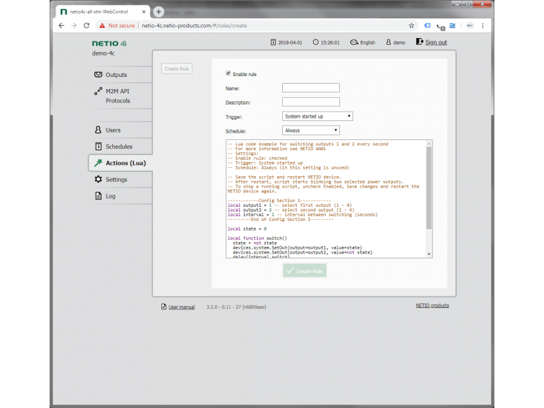544x408 pixels.
Task: Click the 'demo' username text
Action: pos(399,43)
